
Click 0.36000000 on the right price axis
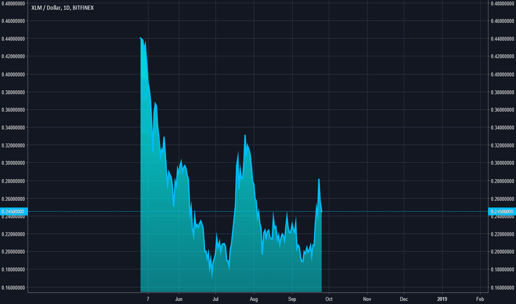click(502, 110)
